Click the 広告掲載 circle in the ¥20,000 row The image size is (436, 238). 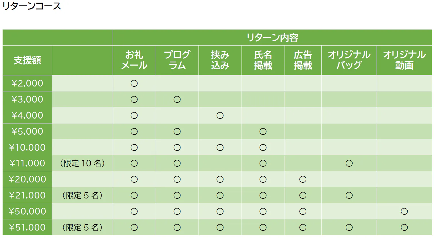(303, 179)
